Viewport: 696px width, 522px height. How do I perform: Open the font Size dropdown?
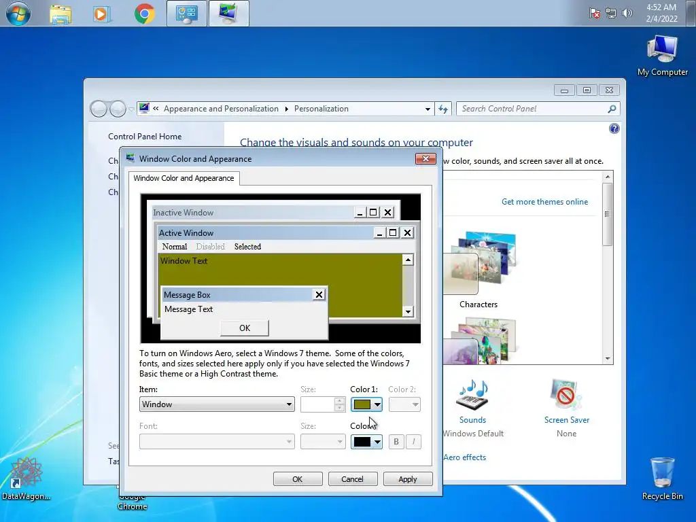323,442
